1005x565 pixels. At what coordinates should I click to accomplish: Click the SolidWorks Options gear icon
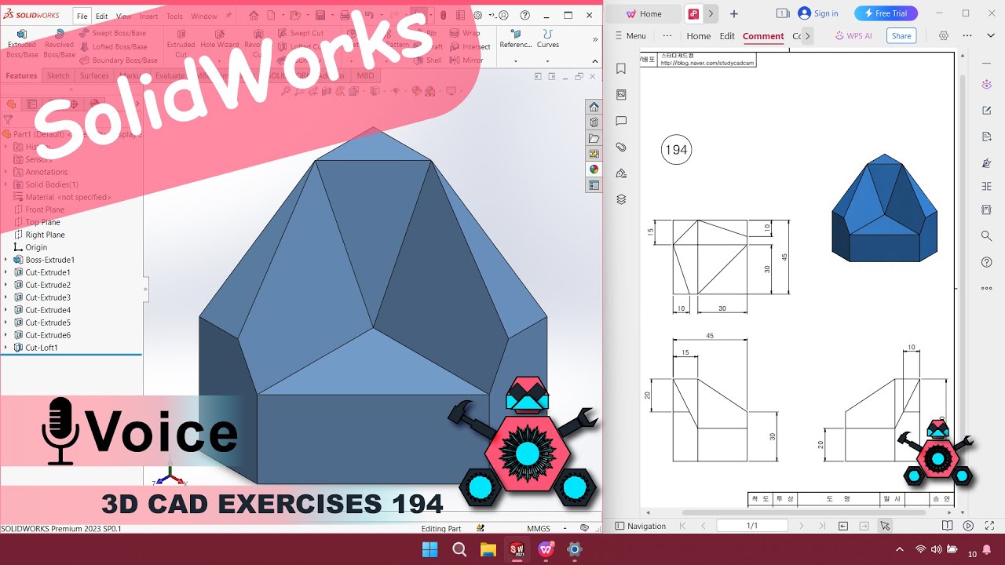477,16
